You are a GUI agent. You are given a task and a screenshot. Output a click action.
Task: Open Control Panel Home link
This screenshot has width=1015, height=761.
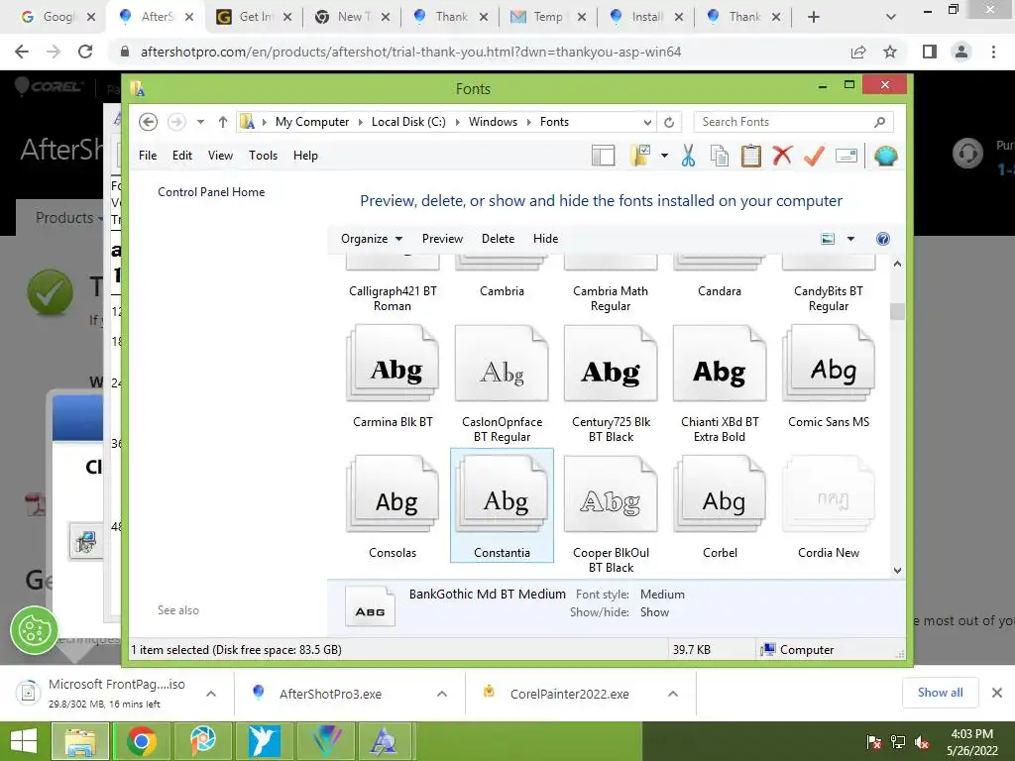(x=211, y=192)
